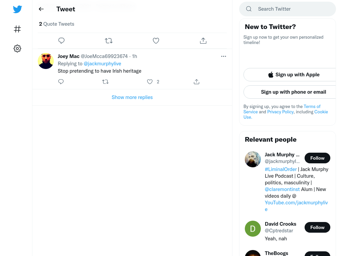
Task: Open more options on Joey Mac's reply
Action: click(223, 56)
